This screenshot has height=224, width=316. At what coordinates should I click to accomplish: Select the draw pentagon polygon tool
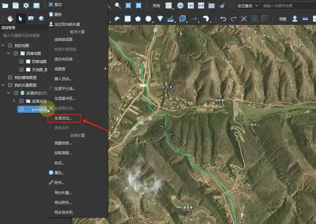pos(138,19)
